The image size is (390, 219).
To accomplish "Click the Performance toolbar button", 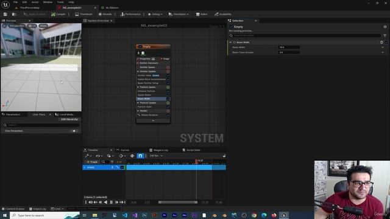I will coord(130,14).
